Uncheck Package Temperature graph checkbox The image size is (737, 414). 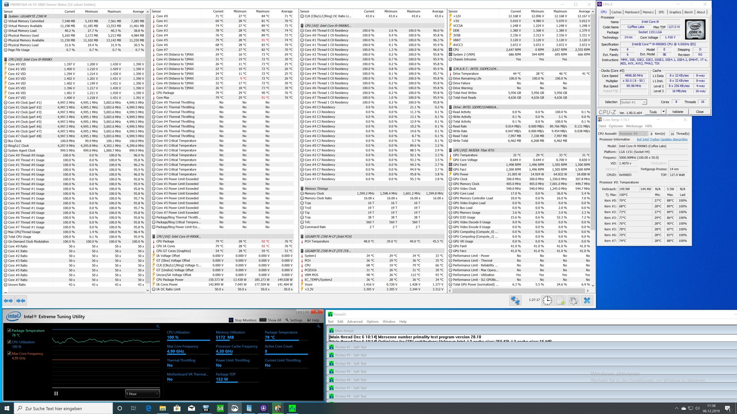click(x=9, y=330)
